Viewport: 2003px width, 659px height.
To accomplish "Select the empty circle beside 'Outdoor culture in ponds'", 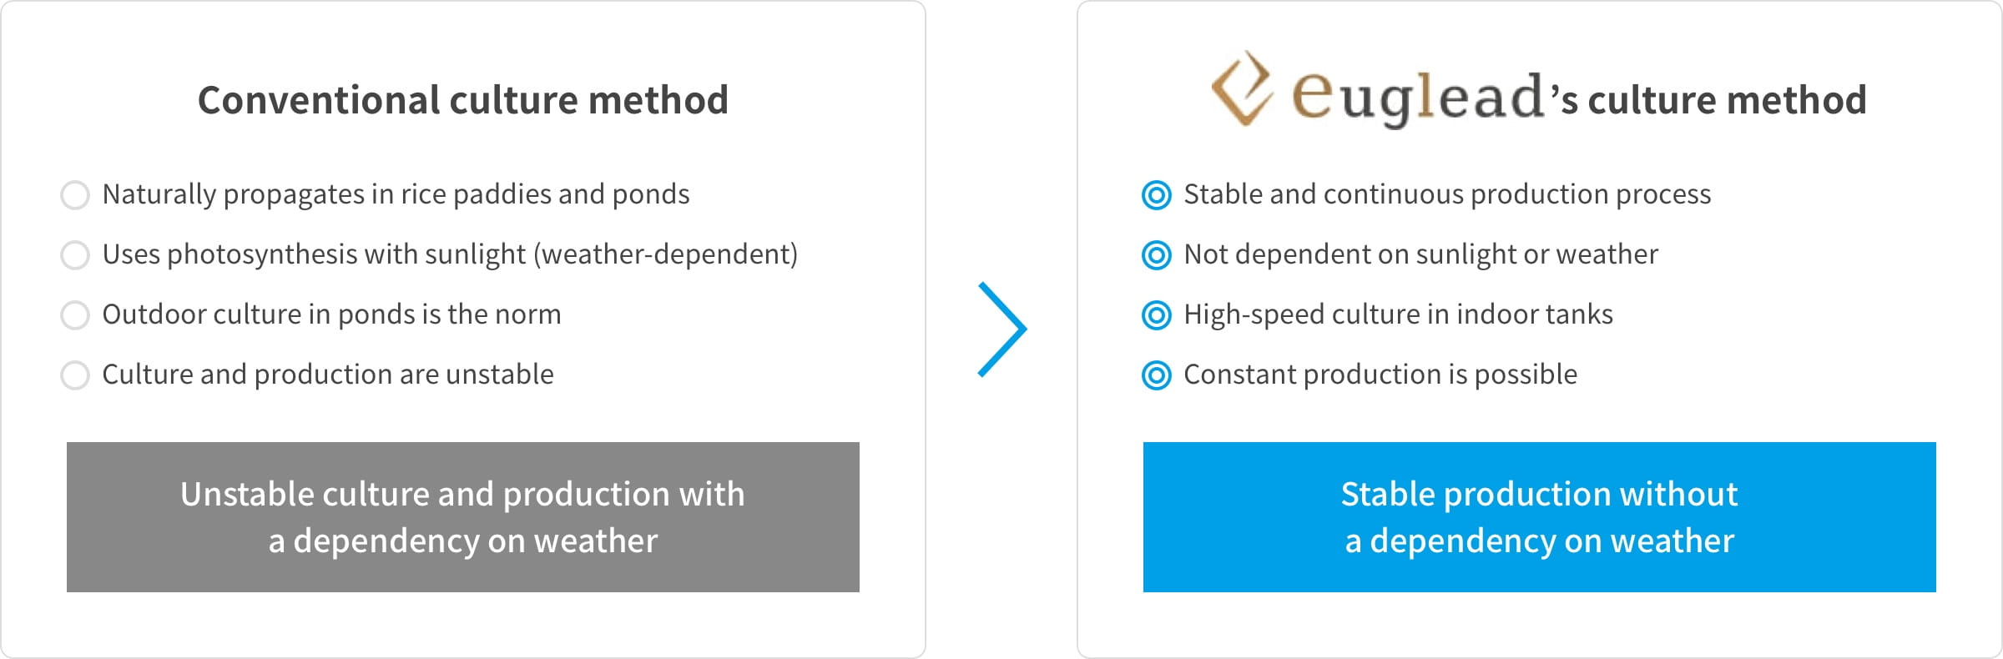I will (75, 315).
